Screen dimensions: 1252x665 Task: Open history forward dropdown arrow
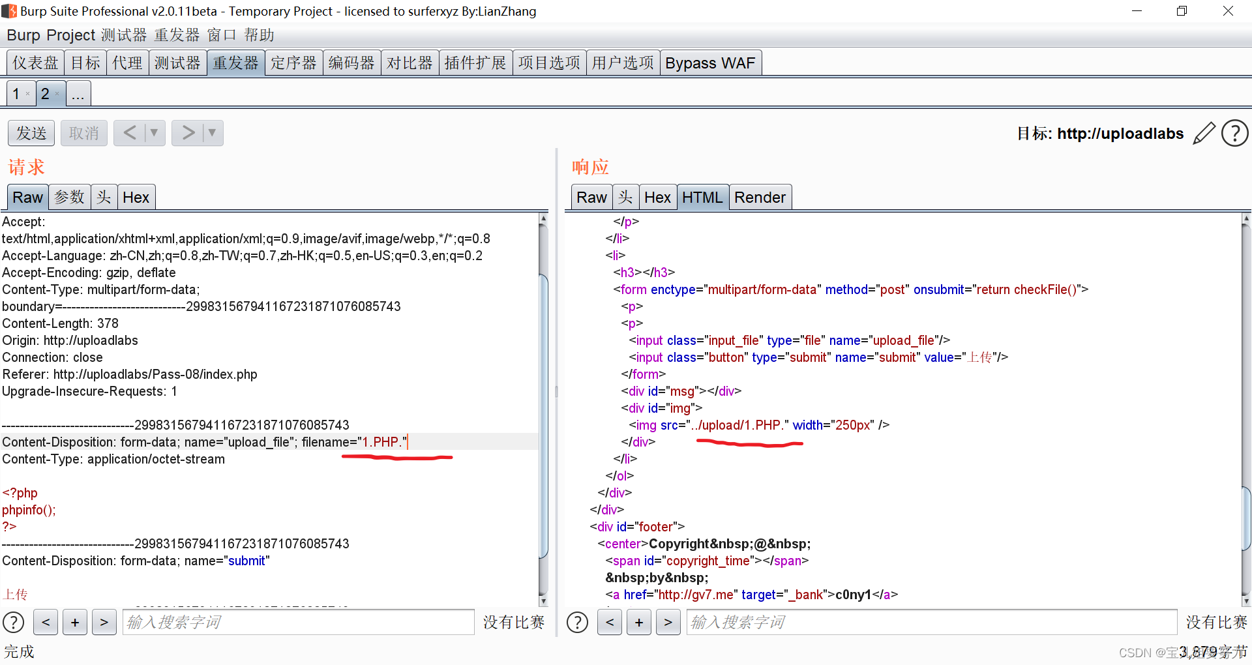(213, 133)
